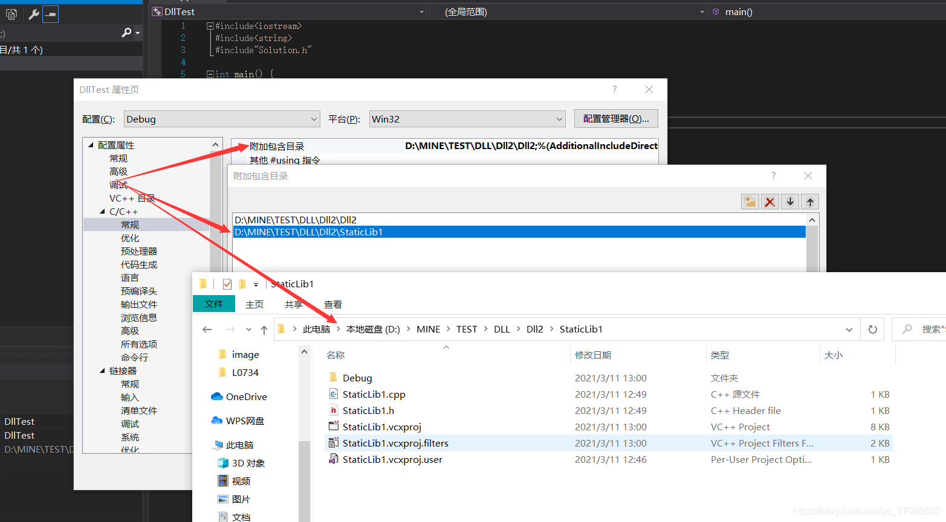Collapse the include block on code line 1
This screenshot has width=946, height=522.
[210, 26]
